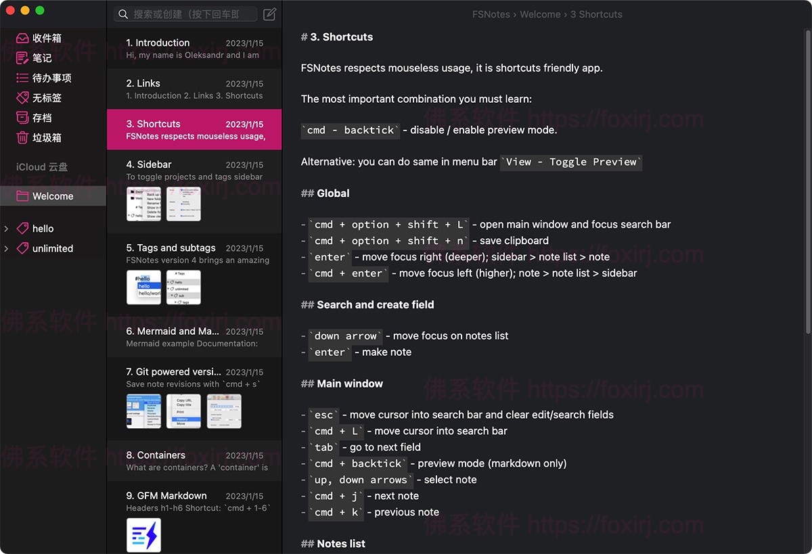Open the 垃圾箱 (Trash)
Viewport: 812px width, 554px height.
[x=46, y=137]
